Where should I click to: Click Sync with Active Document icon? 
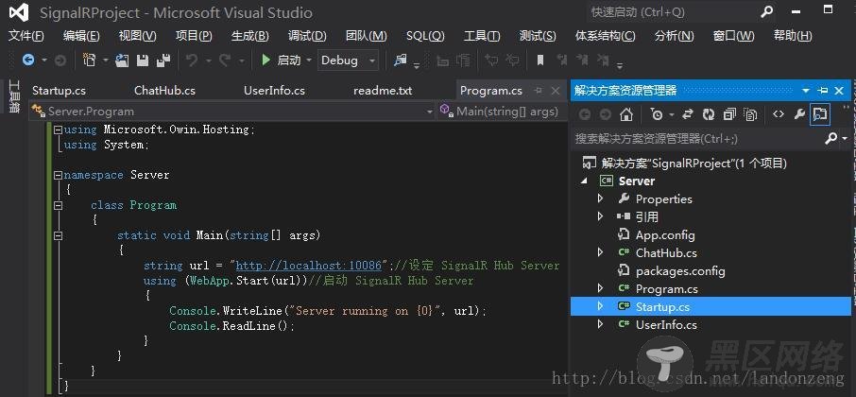point(688,114)
